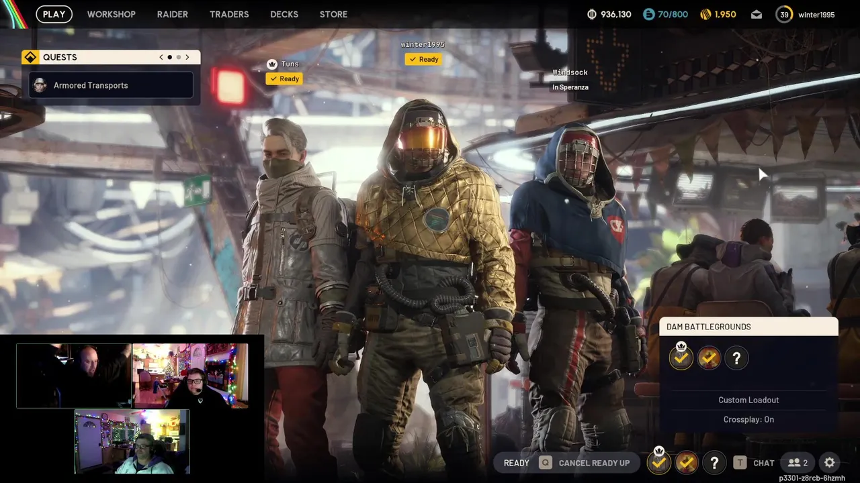Click the READY status label

(x=516, y=463)
